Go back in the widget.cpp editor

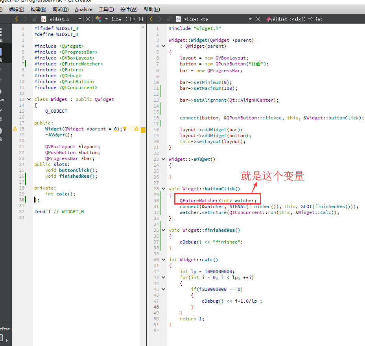coord(151,19)
